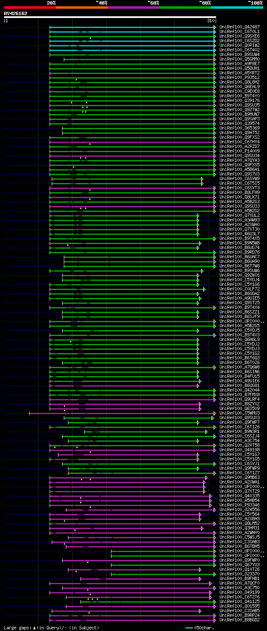Select the UniRef100_O24556 label

(239, 509)
